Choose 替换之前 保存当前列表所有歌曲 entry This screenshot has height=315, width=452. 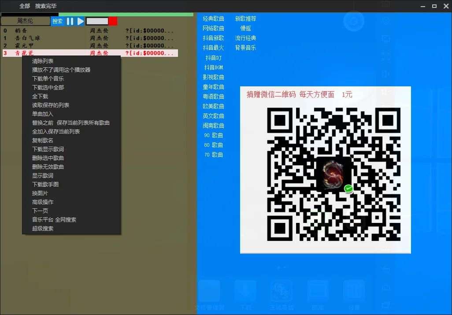tap(70, 123)
